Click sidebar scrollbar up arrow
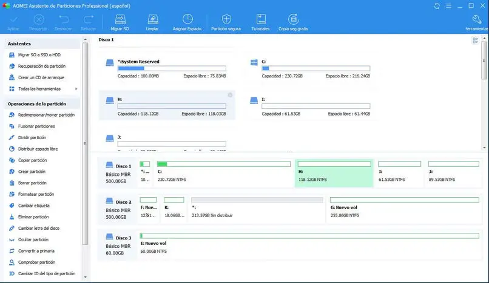 (x=85, y=39)
